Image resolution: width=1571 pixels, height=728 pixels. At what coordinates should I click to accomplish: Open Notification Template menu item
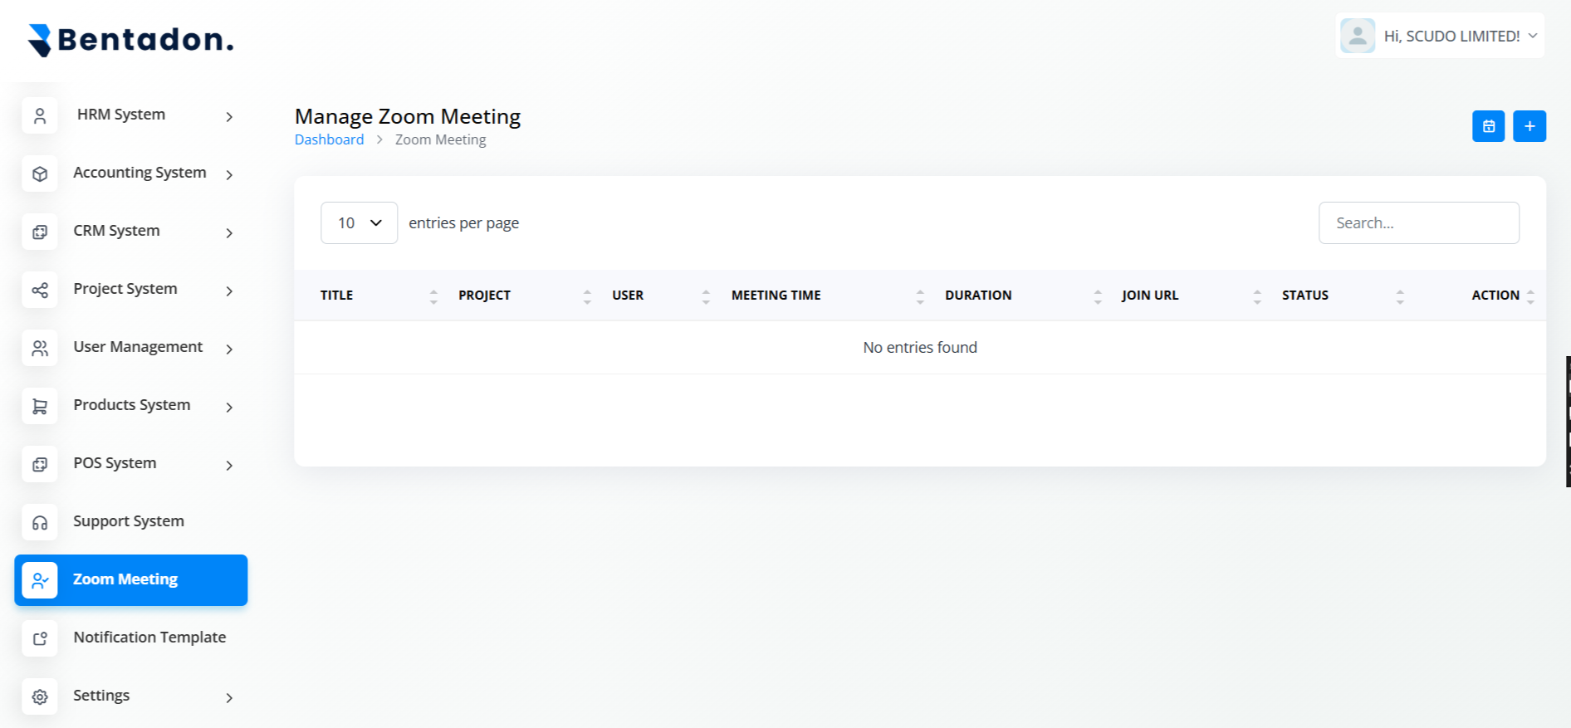131,638
